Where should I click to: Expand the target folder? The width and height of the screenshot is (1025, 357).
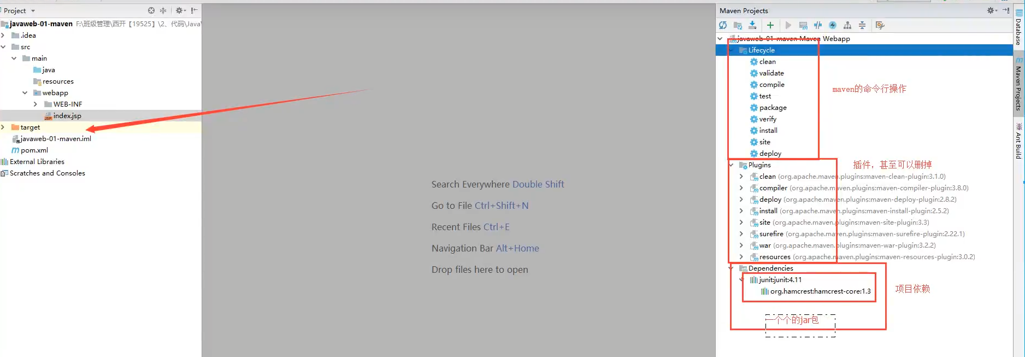3,127
